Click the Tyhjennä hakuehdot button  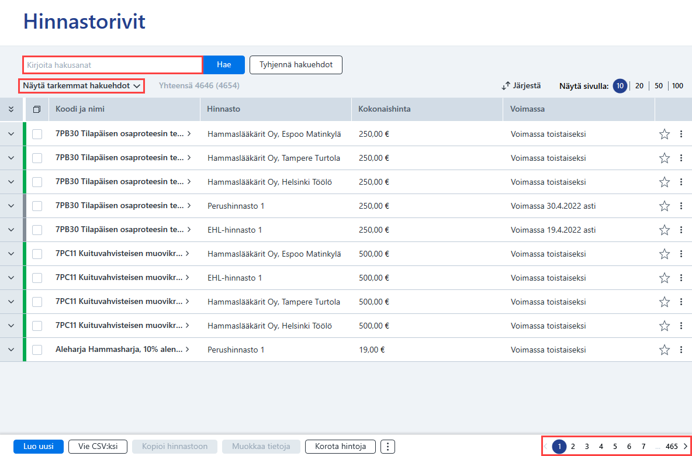point(296,65)
